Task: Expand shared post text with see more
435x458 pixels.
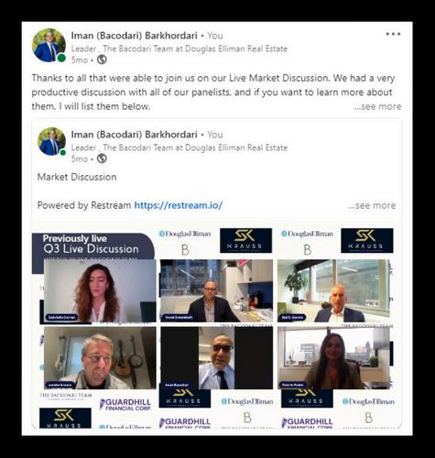Action: pos(372,205)
